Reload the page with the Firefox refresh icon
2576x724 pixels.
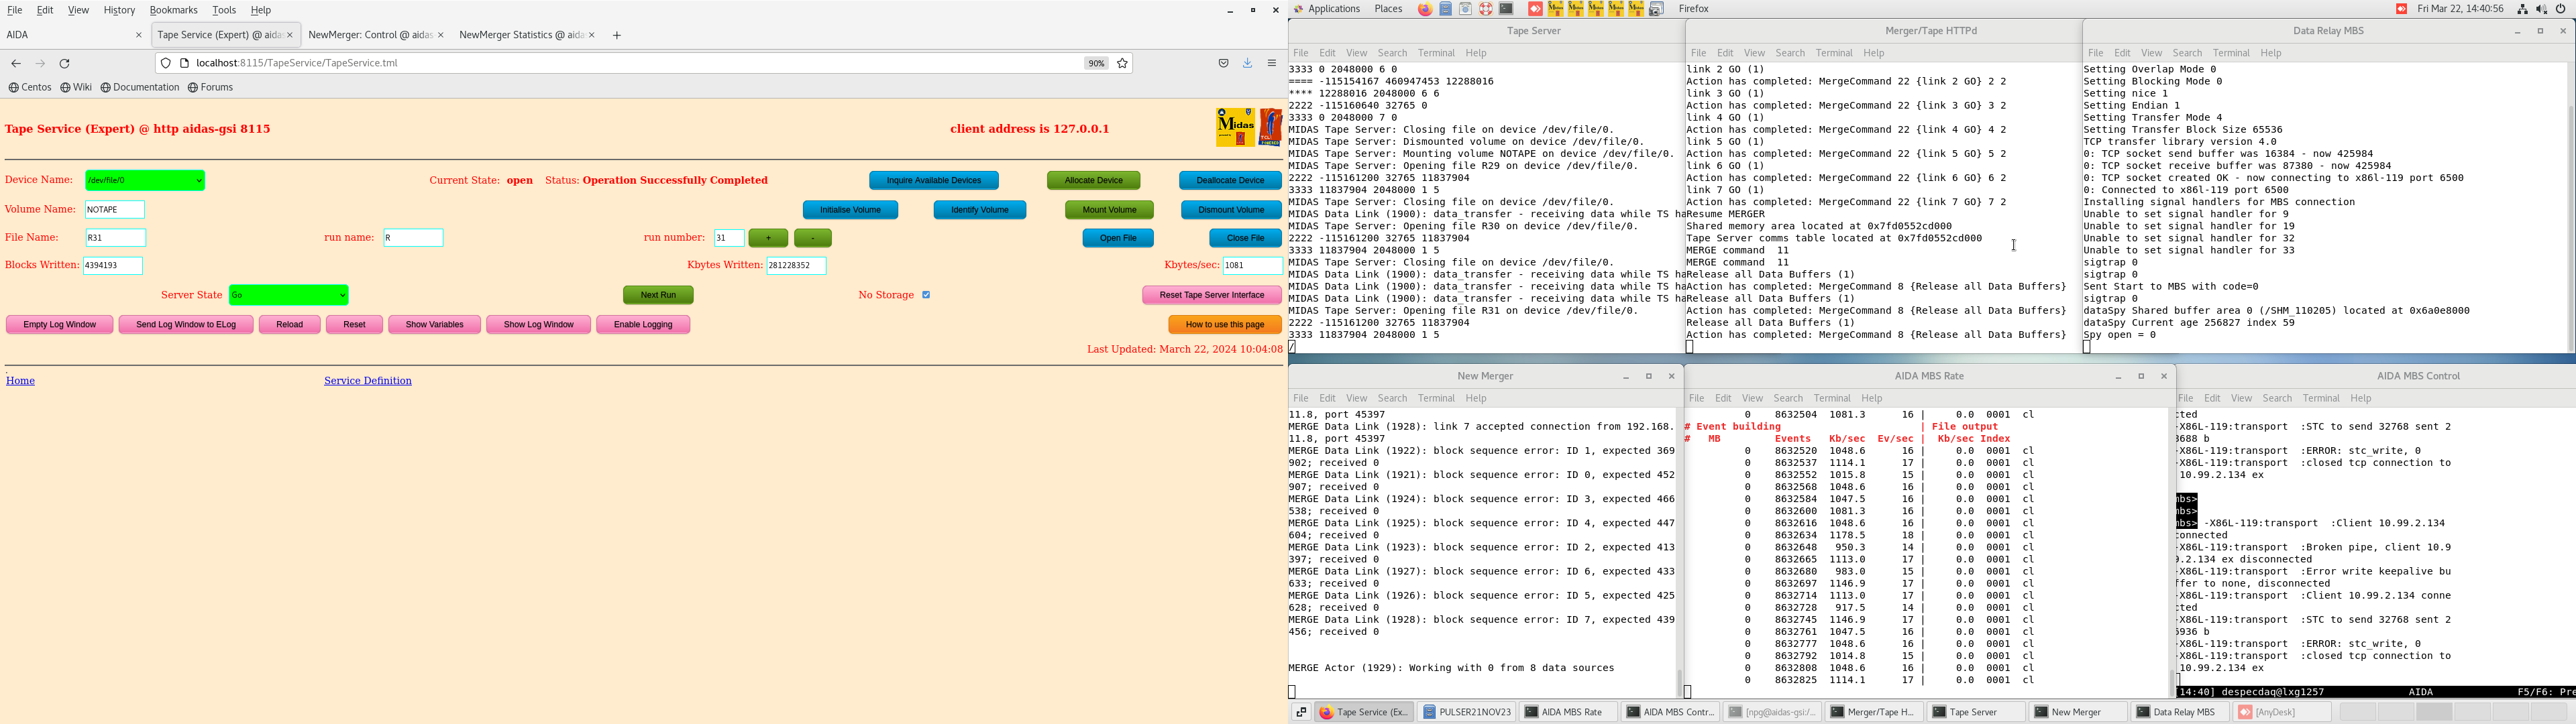coord(65,64)
